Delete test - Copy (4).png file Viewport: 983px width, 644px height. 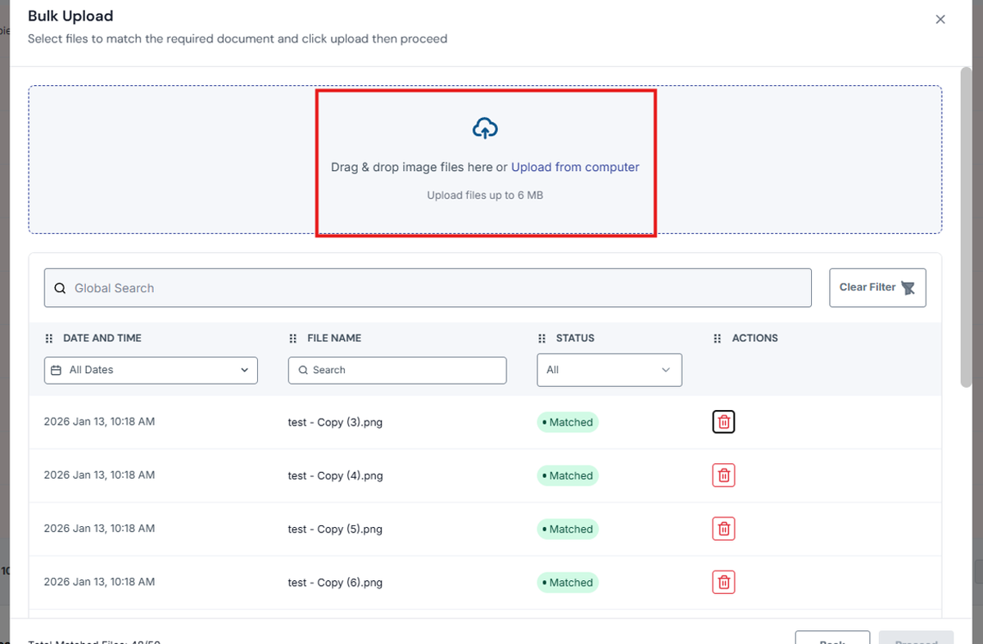tap(723, 475)
